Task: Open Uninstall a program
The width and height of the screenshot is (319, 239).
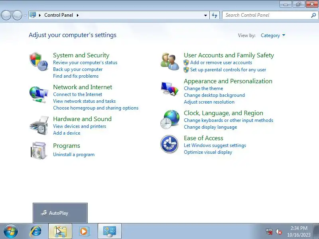Action: pos(74,155)
